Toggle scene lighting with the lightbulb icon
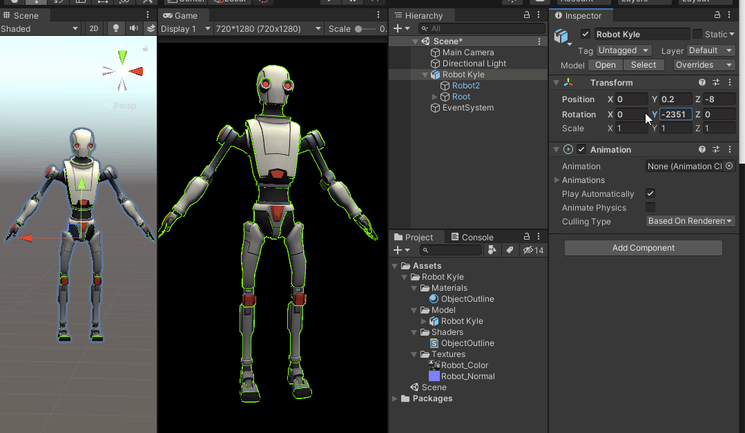745x433 pixels. (x=115, y=28)
